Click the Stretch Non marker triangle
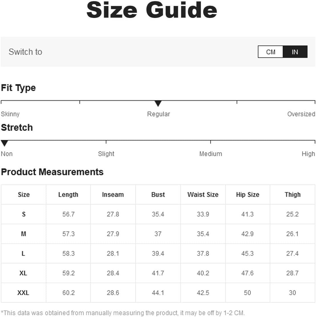This screenshot has height=317, width=316. (x=5, y=143)
